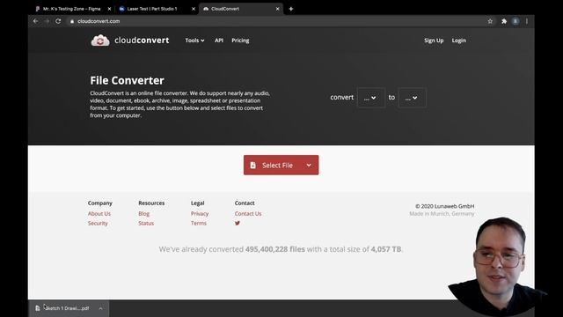Click the cloudconvert wordmark text

[142, 41]
